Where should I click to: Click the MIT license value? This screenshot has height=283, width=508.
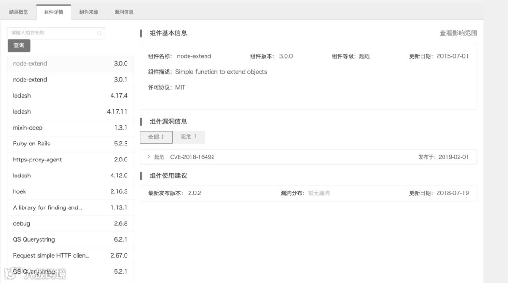(180, 87)
